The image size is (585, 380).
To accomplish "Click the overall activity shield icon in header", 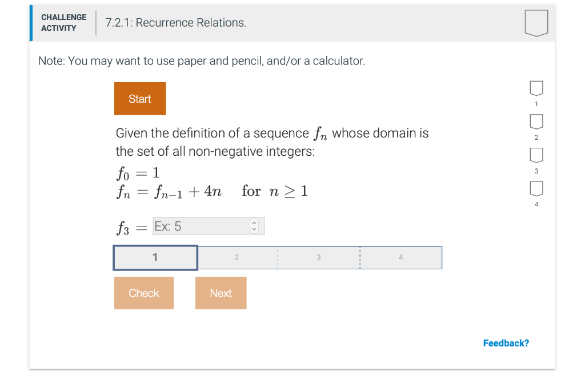I will coord(536,23).
